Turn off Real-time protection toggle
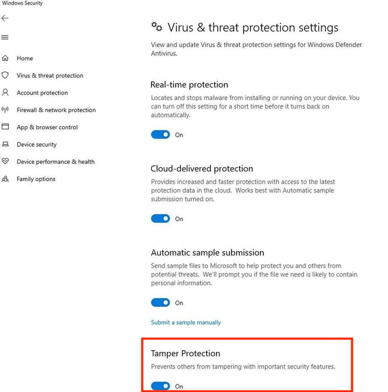Screen dimensions: 388x392 coord(160,135)
